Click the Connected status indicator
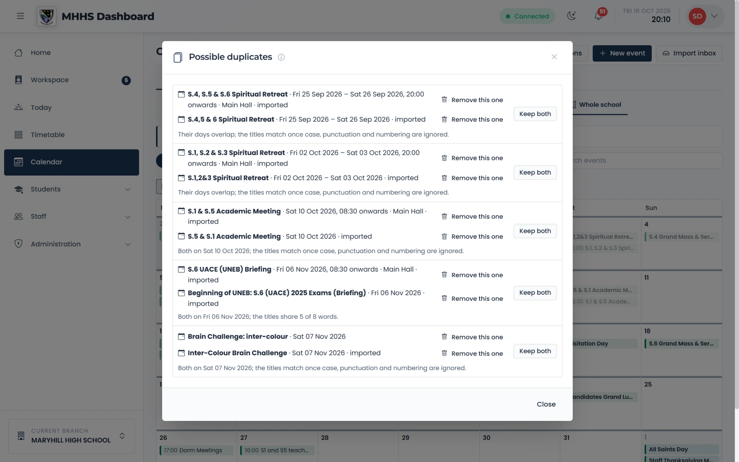Screen dimensions: 739x462 coord(527,16)
